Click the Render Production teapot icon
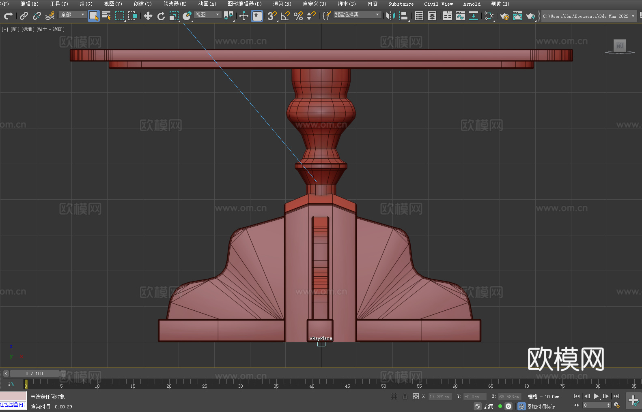642x412 pixels. 530,16
